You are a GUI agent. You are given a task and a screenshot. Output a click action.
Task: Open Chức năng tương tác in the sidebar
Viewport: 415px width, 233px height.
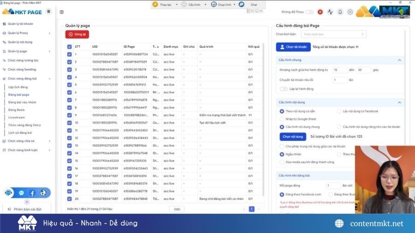click(x=23, y=60)
